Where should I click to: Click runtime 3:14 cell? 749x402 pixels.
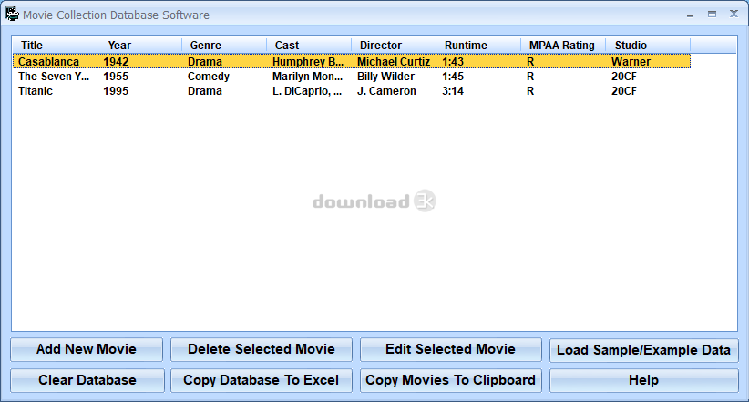point(453,91)
